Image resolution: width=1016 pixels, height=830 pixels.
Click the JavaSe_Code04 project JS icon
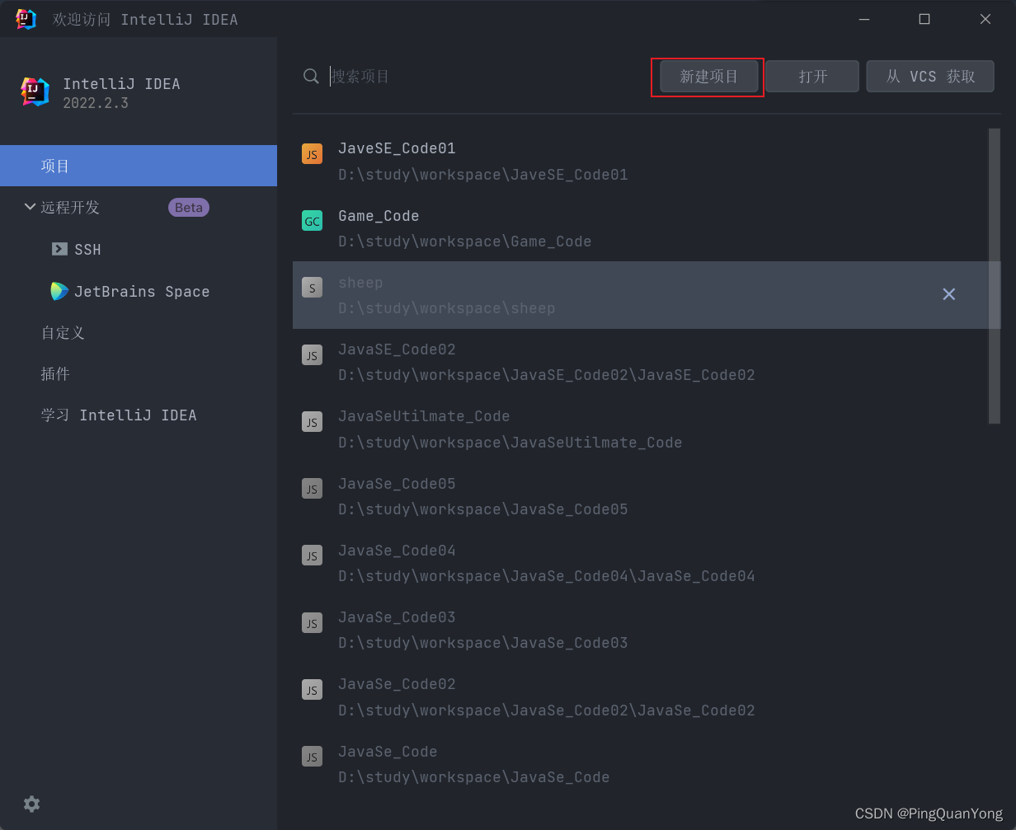click(312, 556)
